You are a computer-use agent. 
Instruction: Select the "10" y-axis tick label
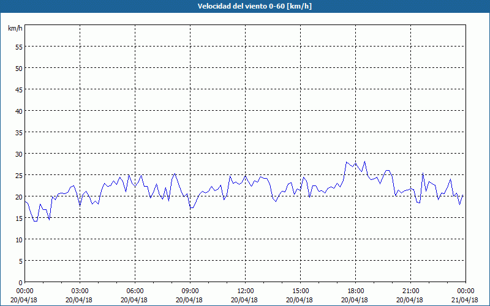coord(19,239)
